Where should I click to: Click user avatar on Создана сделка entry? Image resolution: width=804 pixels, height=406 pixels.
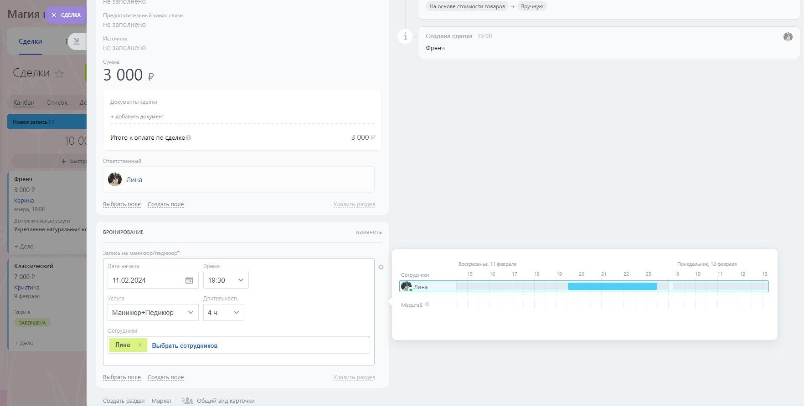(x=788, y=37)
